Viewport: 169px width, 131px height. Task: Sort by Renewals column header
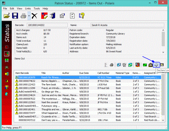click(137, 73)
